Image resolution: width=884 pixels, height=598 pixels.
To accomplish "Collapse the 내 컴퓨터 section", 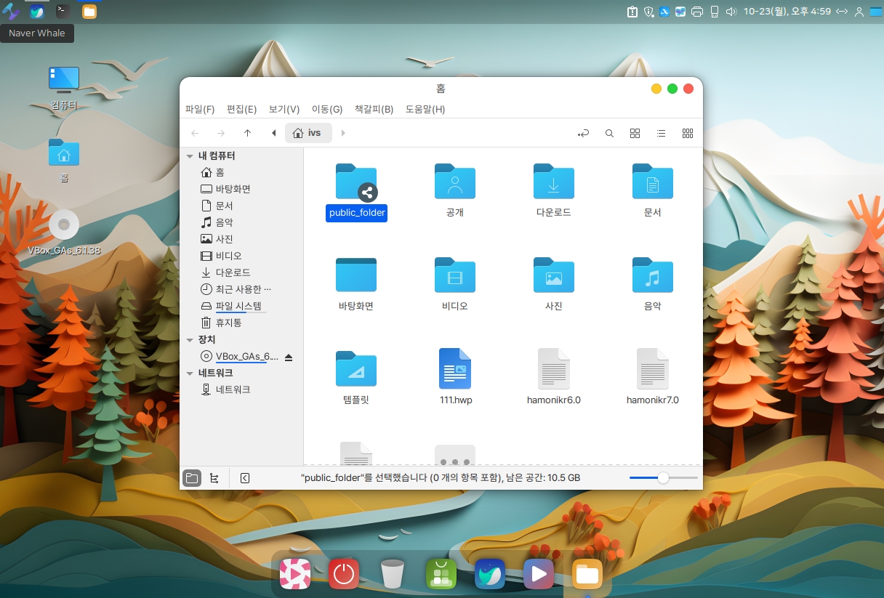I will (x=190, y=156).
